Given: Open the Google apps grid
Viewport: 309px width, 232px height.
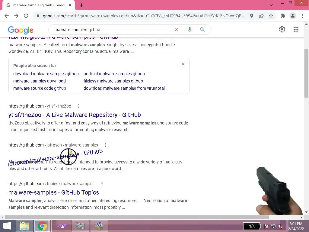Looking at the screenshot, I should coord(296,29).
